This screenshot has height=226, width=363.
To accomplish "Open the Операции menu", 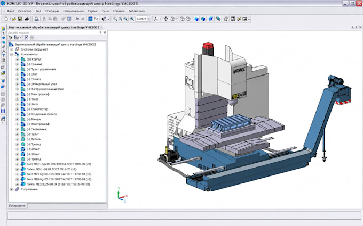I will coord(52,11).
